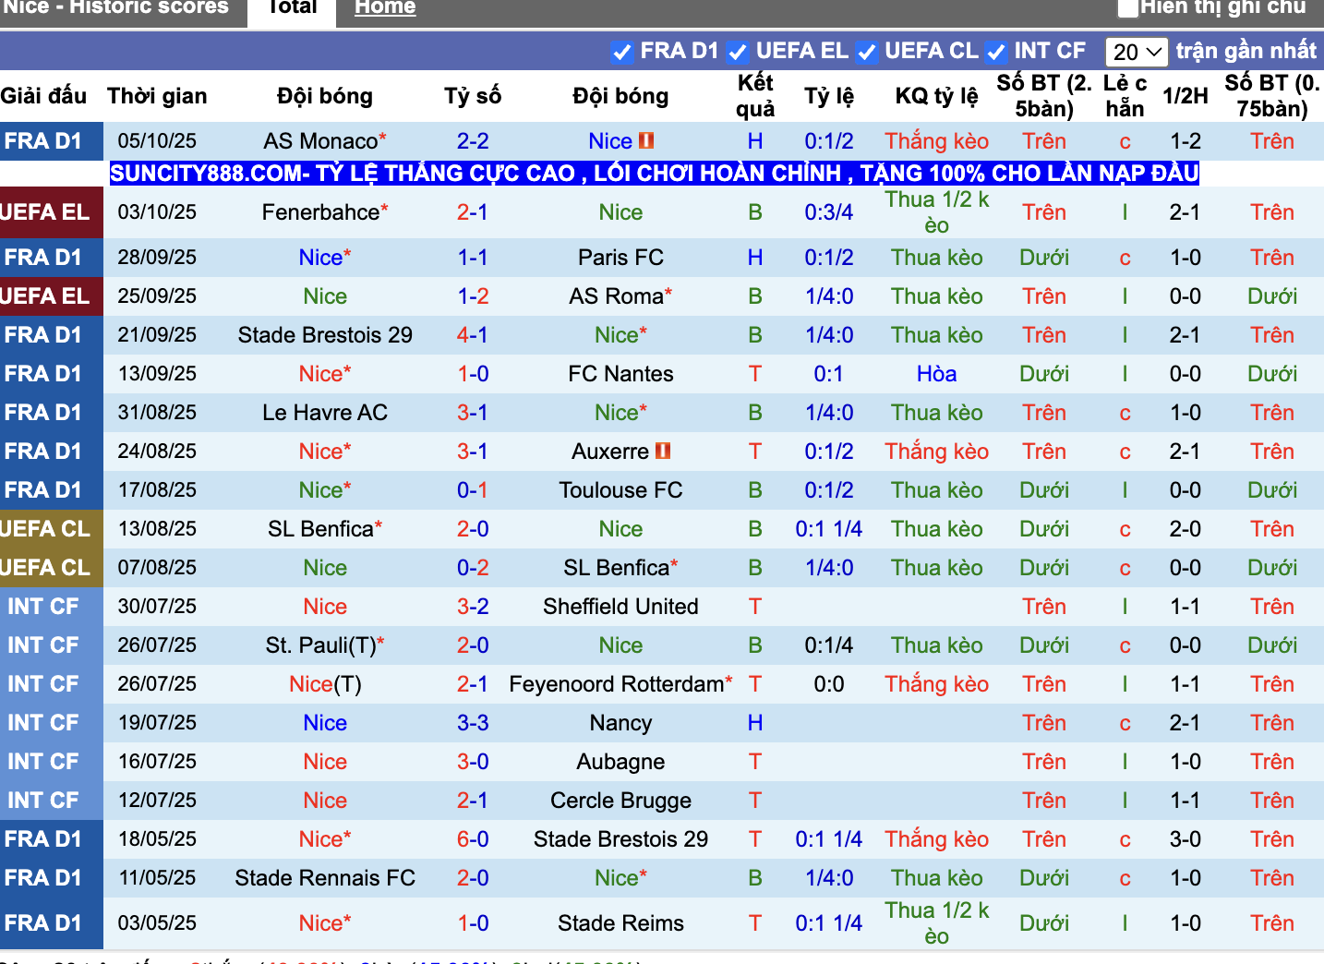This screenshot has width=1324, height=964.
Task: Click St. Pauli(T) team name
Action: point(320,645)
